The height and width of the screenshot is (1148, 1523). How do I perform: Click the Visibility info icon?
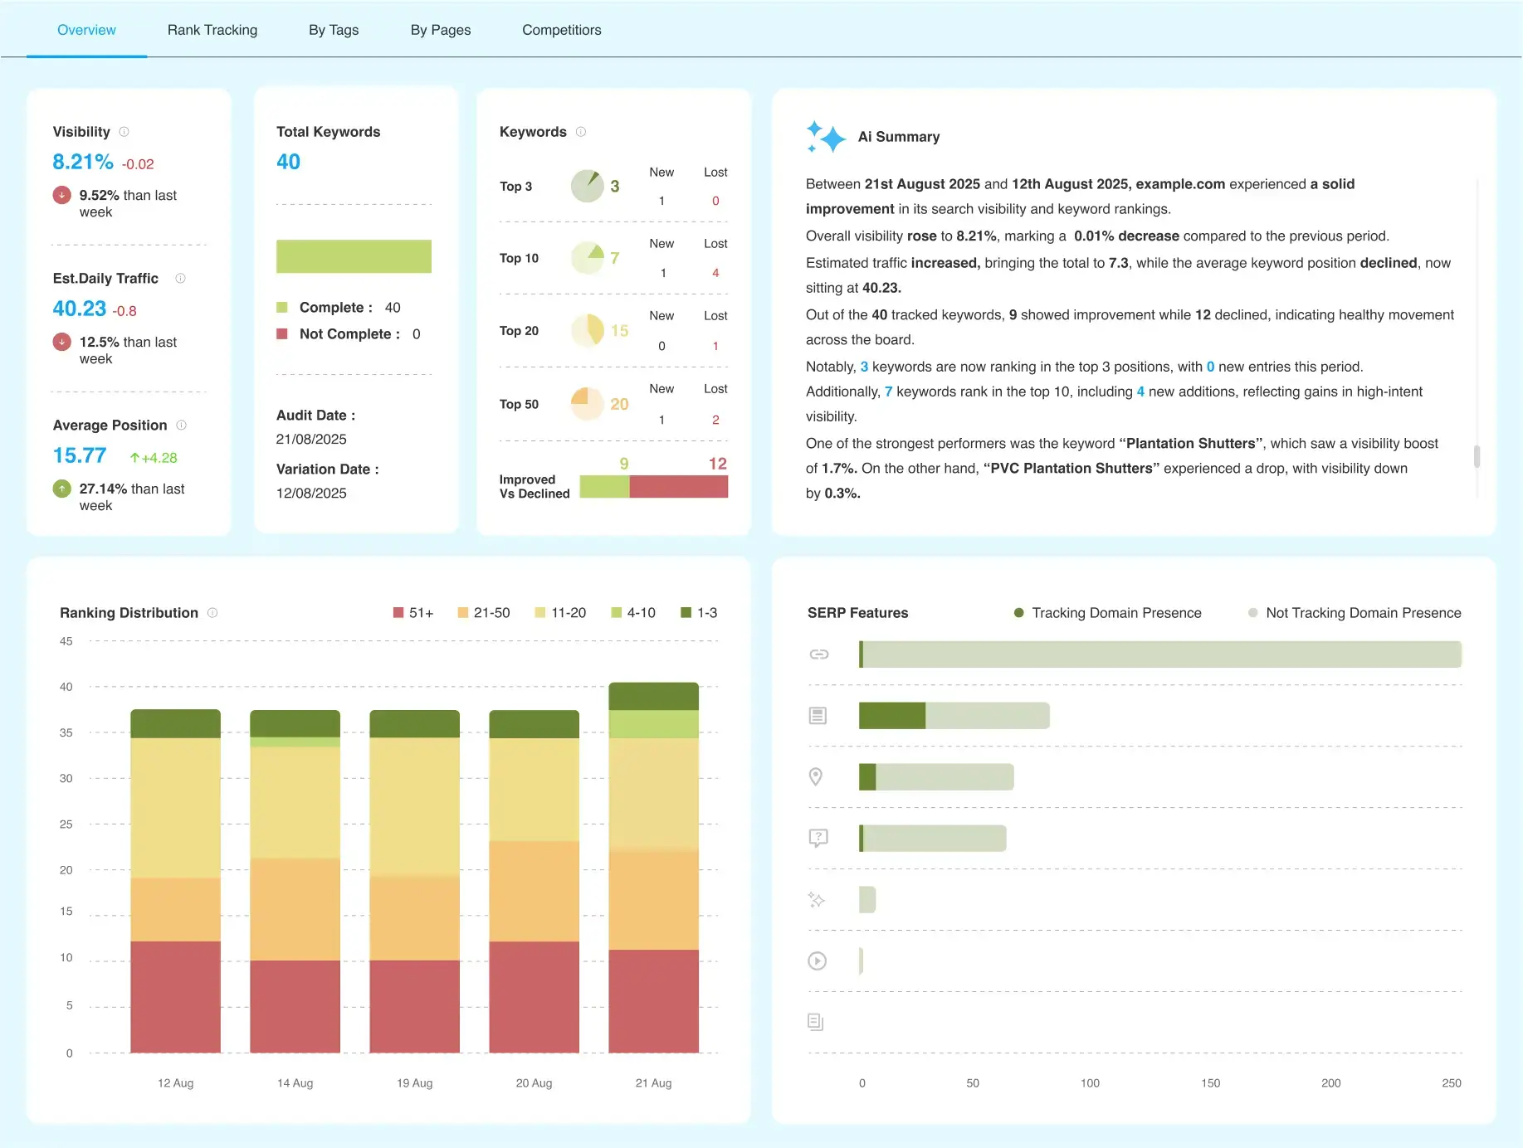click(124, 132)
